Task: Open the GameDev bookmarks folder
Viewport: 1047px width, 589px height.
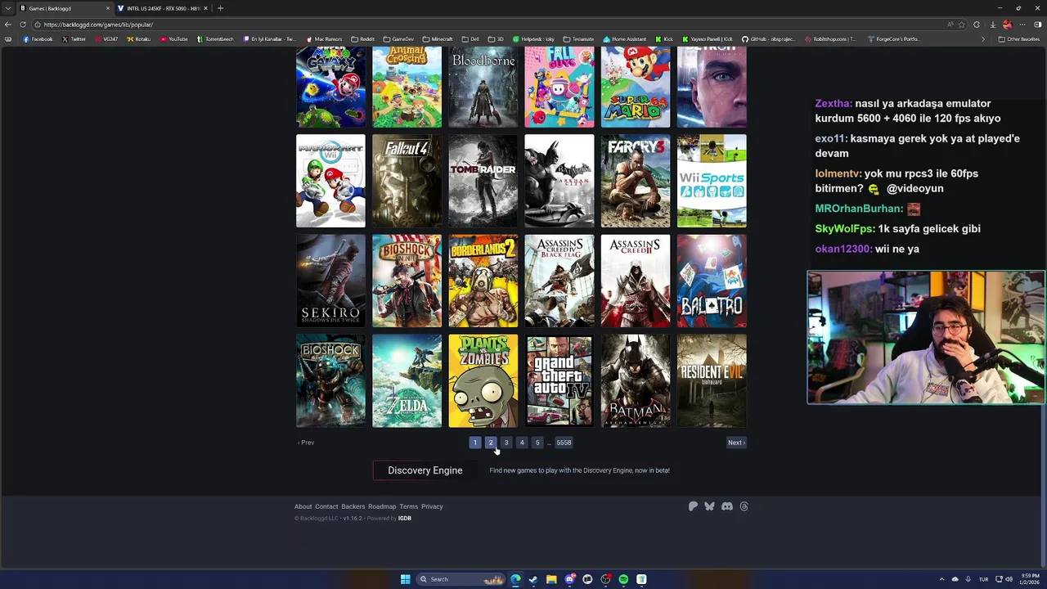Action: [x=398, y=39]
